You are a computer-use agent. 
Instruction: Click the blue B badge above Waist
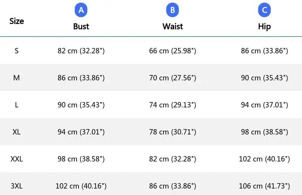pos(173,10)
